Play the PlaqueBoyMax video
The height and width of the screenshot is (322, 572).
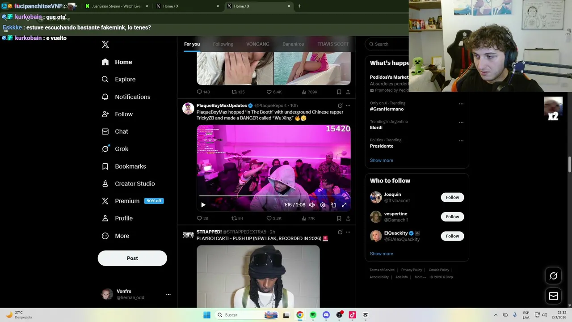203,205
